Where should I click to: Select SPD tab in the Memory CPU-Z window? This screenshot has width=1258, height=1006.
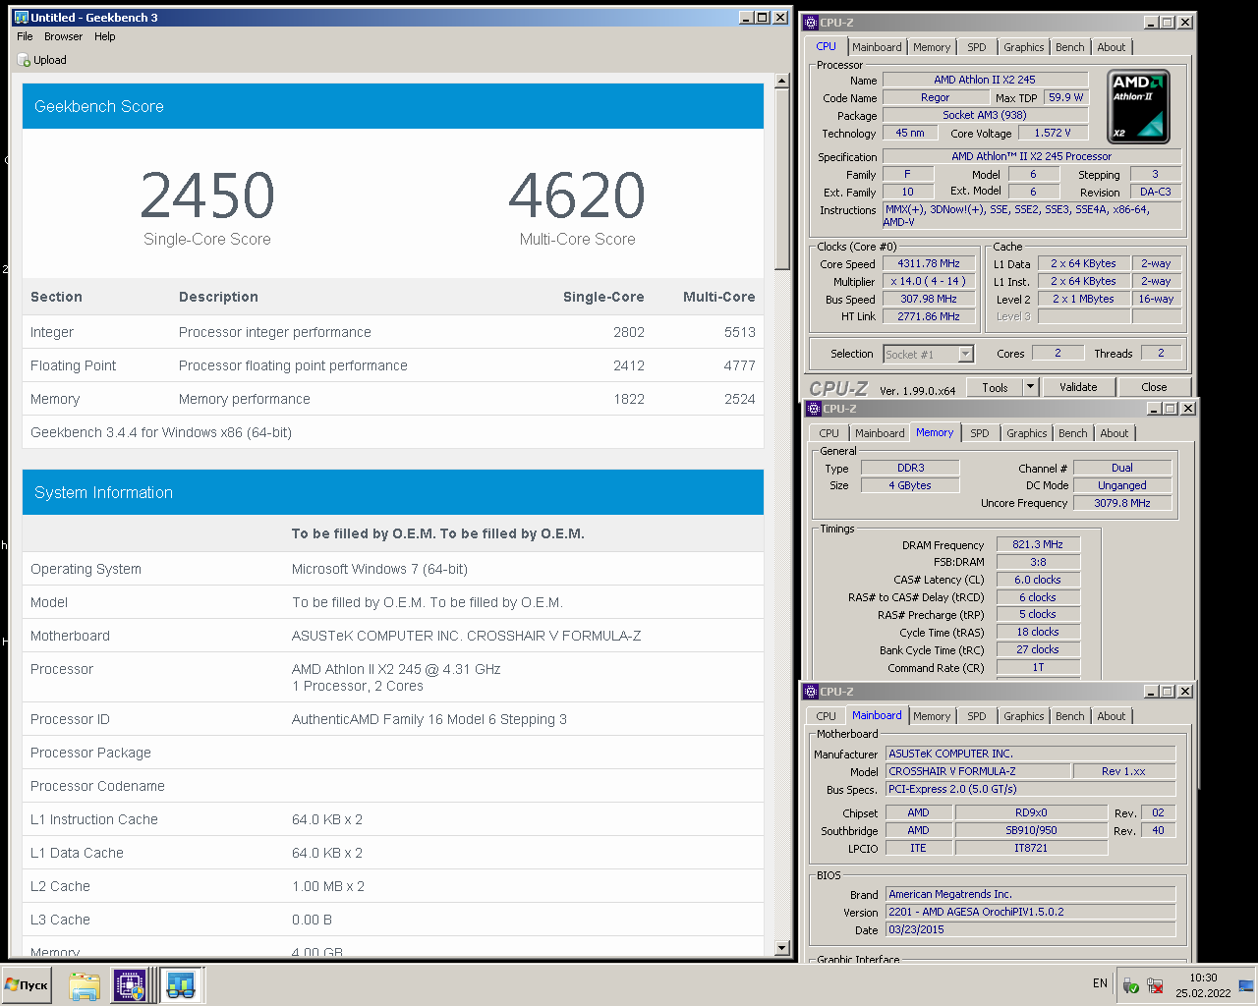coord(980,433)
